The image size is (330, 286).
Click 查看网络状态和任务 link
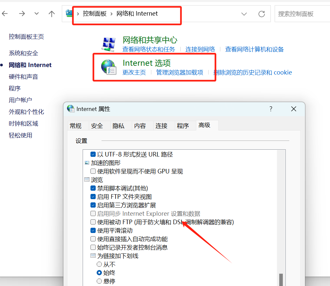coord(149,49)
